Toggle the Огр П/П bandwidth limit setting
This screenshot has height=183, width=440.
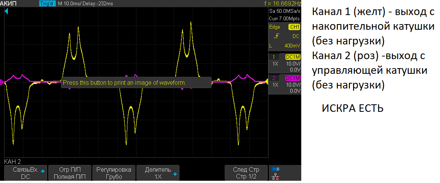click(x=70, y=173)
